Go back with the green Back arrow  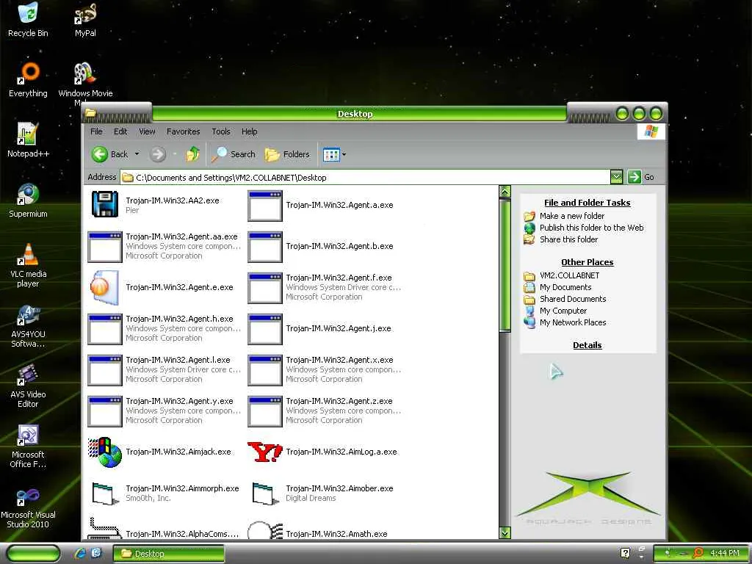click(110, 154)
